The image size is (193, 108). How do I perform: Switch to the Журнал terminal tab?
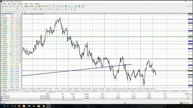pyautogui.click(x=80, y=100)
